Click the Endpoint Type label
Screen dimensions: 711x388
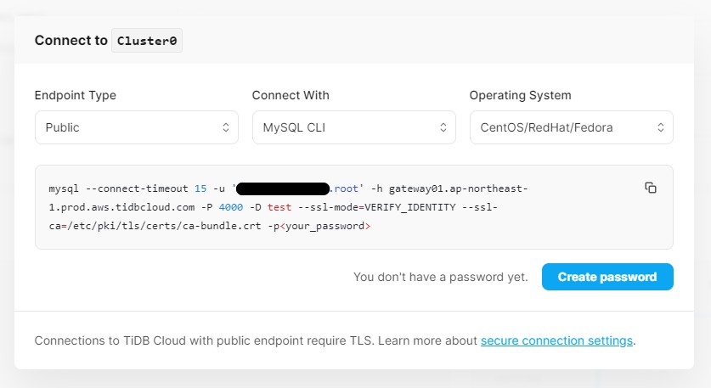click(76, 95)
